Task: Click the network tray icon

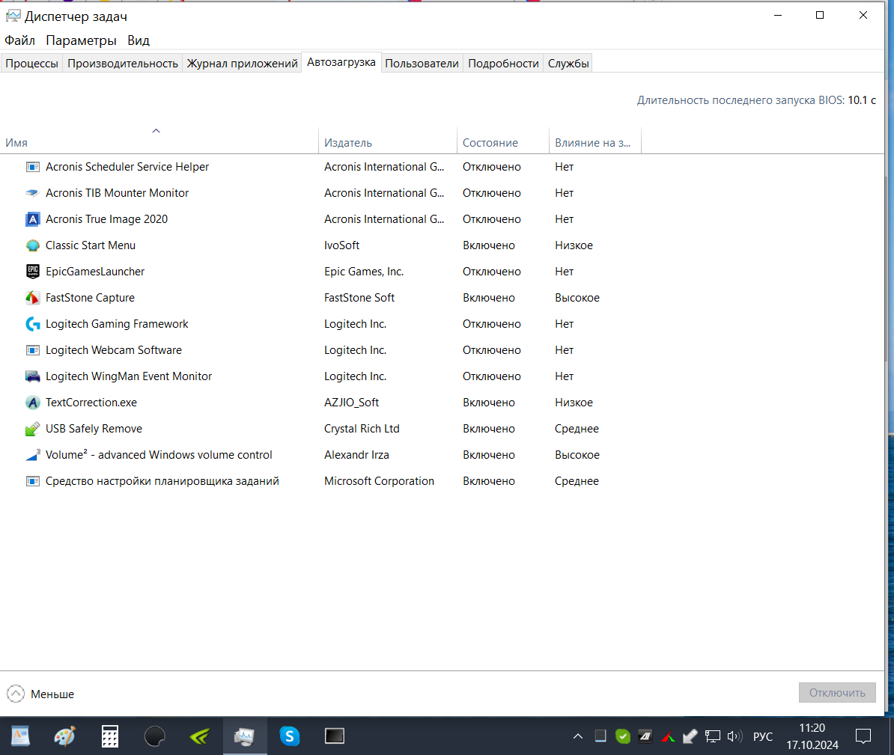Action: point(713,737)
